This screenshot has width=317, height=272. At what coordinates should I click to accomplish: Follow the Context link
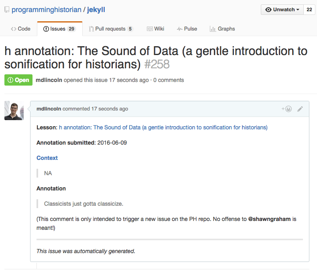point(47,158)
